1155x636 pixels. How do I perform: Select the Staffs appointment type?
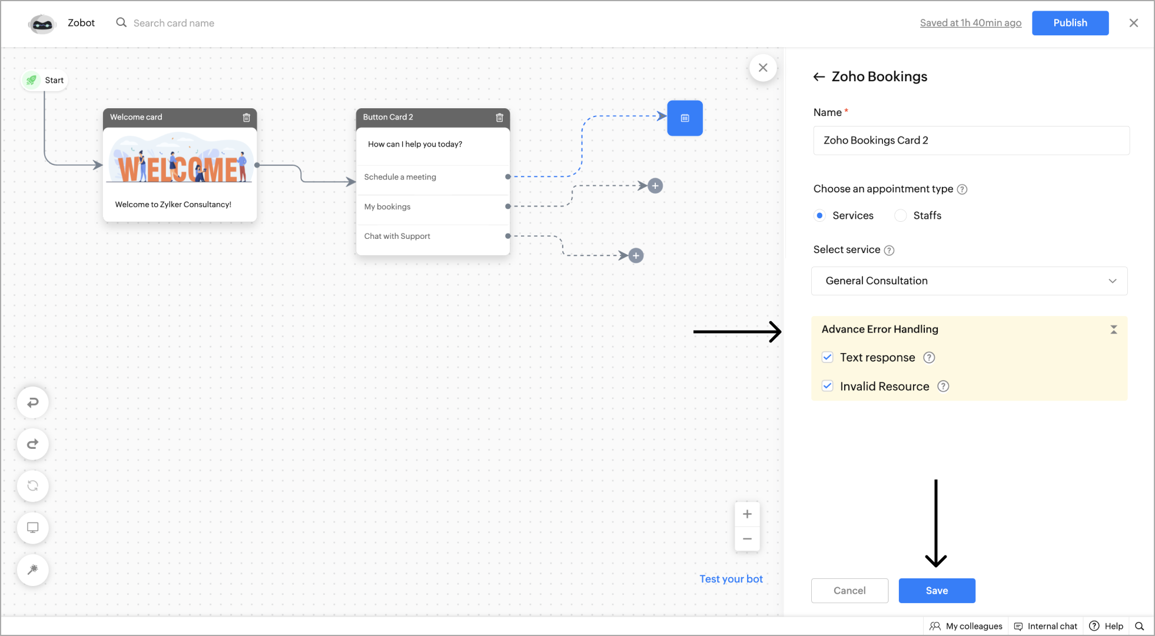[901, 216]
